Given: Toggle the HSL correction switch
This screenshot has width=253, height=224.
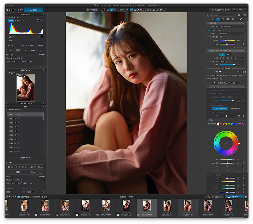Looking at the screenshot, I should click(208, 120).
